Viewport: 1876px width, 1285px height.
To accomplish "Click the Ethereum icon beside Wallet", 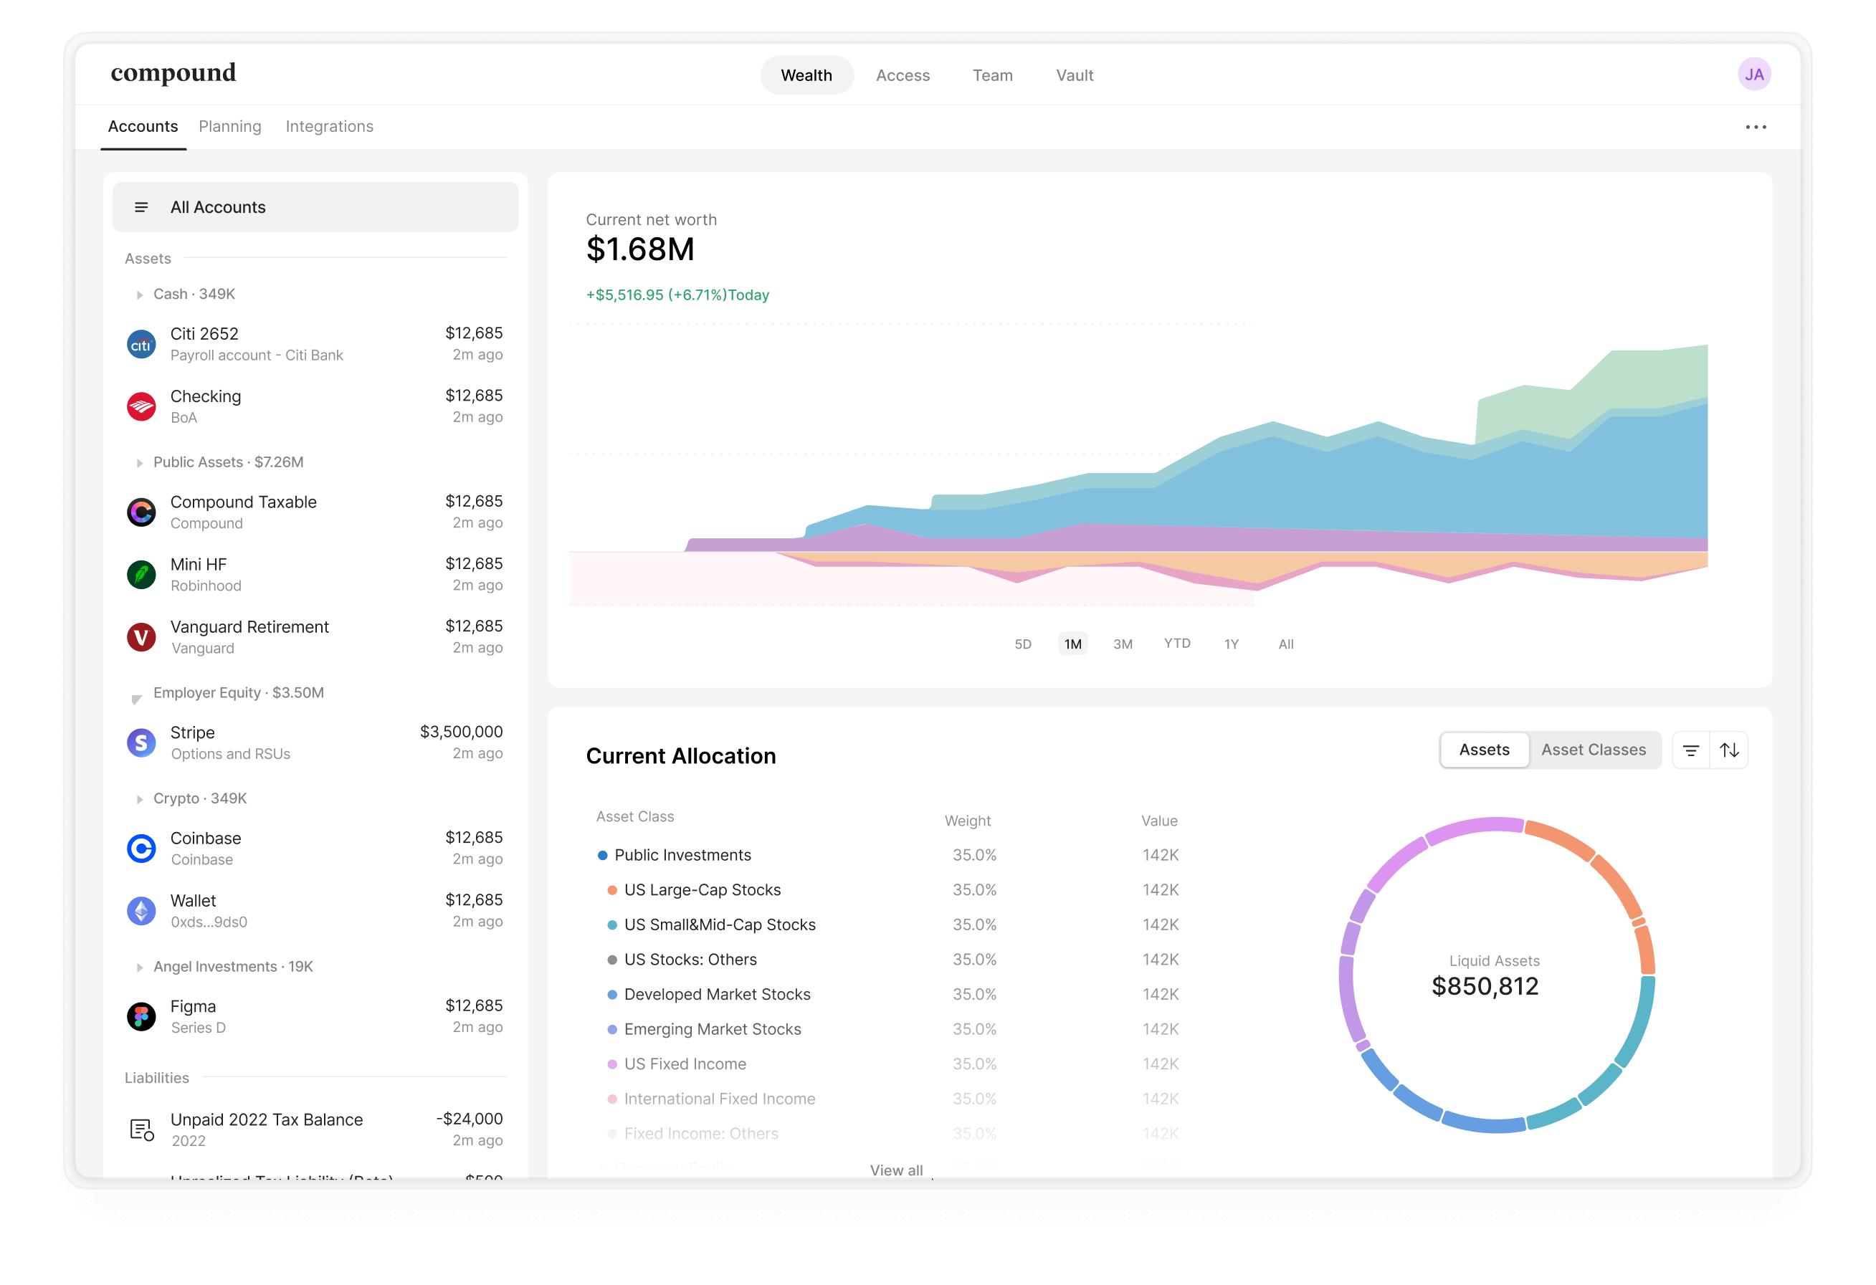I will [x=141, y=910].
